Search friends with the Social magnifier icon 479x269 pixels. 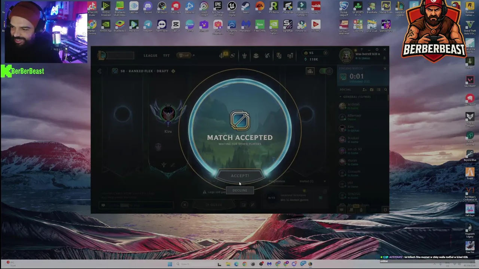click(x=385, y=90)
